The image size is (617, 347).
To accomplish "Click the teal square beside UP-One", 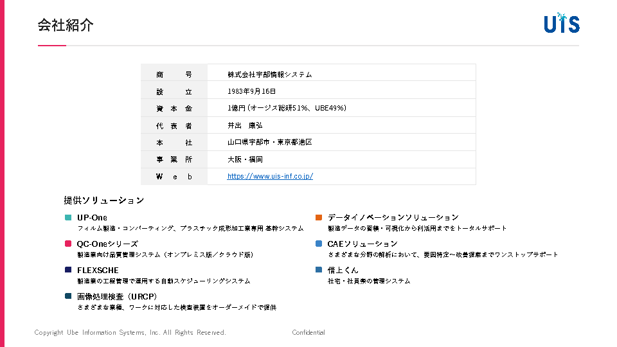I will [x=68, y=217].
